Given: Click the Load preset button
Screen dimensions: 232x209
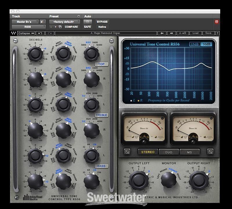Looking at the screenshot, I should click(x=195, y=33).
